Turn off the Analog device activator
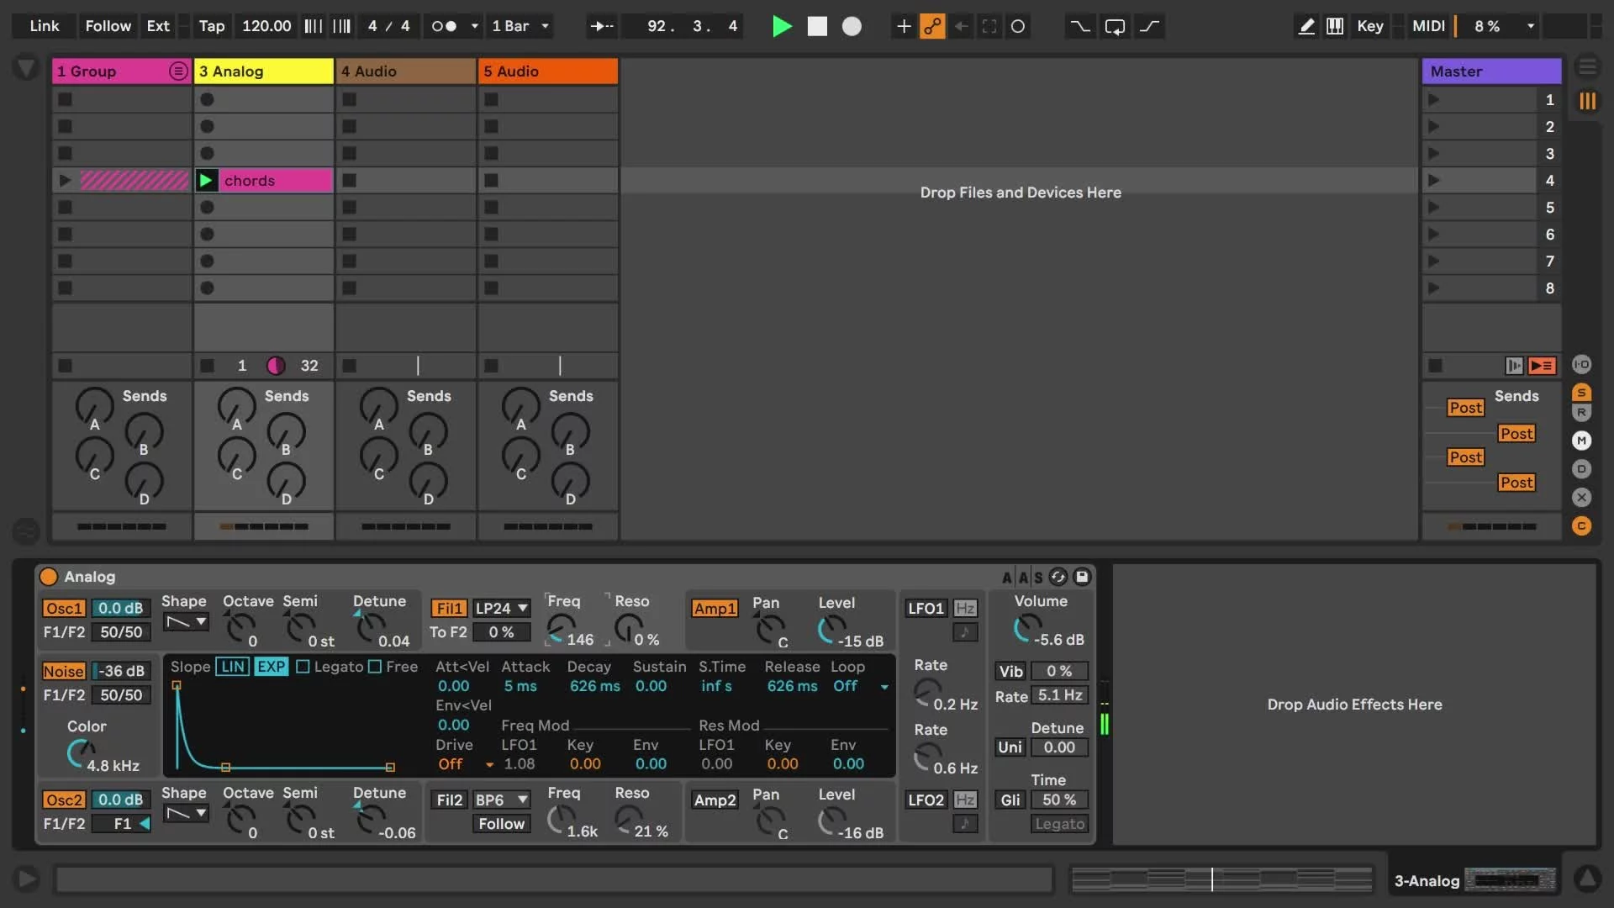 click(49, 577)
